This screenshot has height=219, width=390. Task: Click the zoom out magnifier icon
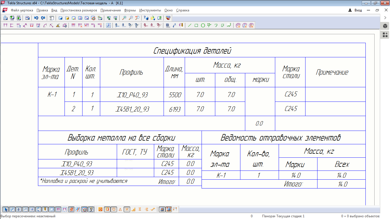coord(131,18)
